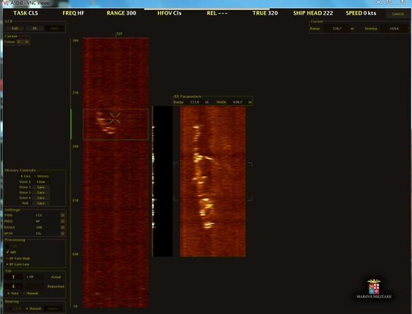
Task: Select the ER tab in CCB panel
Action: point(34,28)
